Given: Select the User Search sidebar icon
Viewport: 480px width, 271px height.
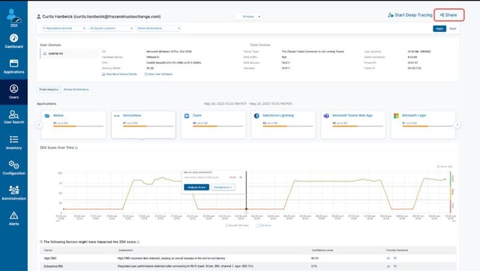Looking at the screenshot, I should [x=14, y=117].
